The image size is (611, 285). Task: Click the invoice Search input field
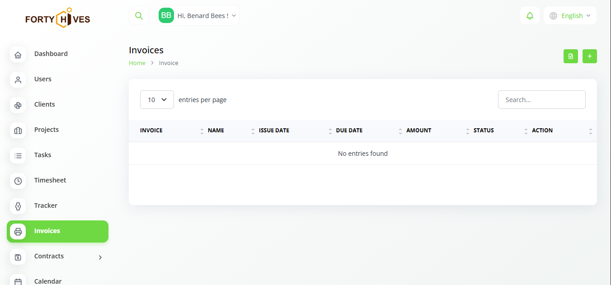(x=541, y=100)
